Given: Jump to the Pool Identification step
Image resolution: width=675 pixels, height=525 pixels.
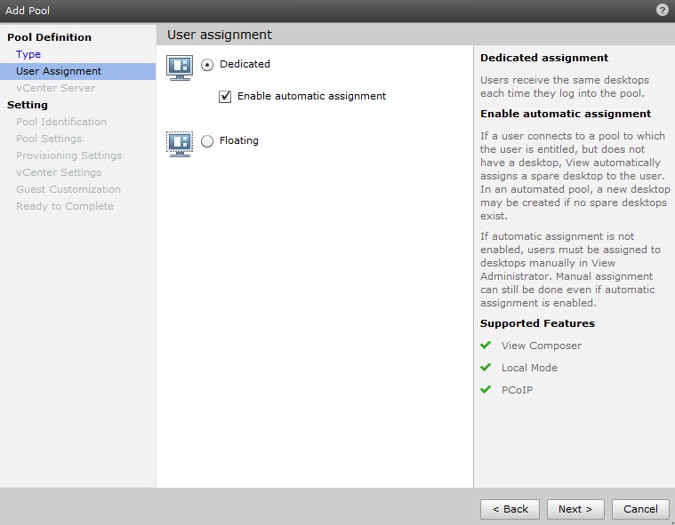Looking at the screenshot, I should point(61,122).
